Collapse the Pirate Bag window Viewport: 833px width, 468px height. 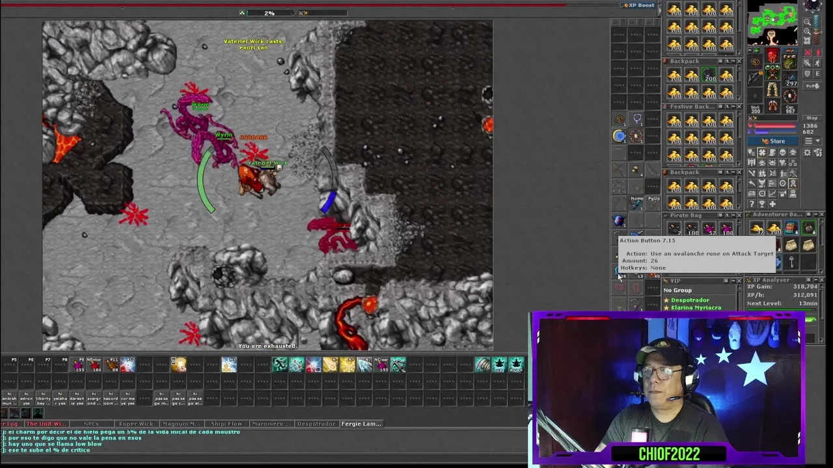click(733, 215)
